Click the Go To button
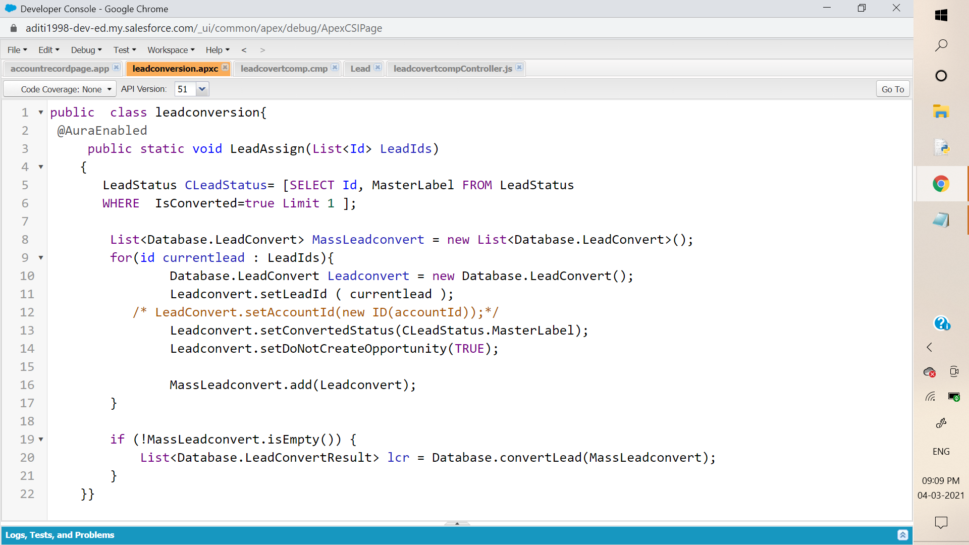Image resolution: width=969 pixels, height=545 pixels. (893, 89)
